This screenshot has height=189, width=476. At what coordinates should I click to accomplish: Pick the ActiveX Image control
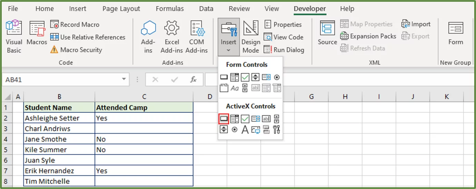pos(255,130)
